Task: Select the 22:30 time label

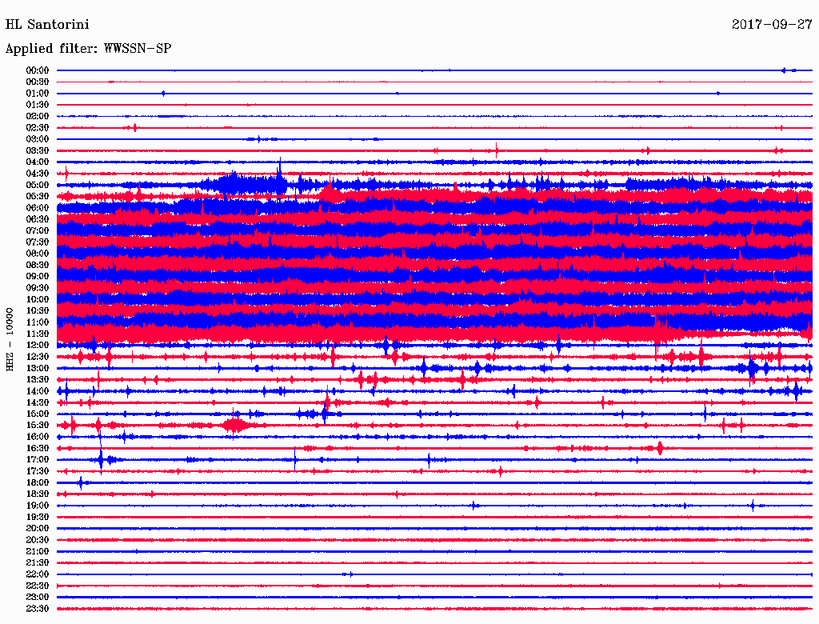Action: (38, 586)
